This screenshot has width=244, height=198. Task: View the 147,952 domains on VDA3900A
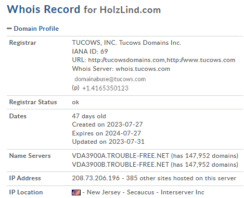(204, 156)
